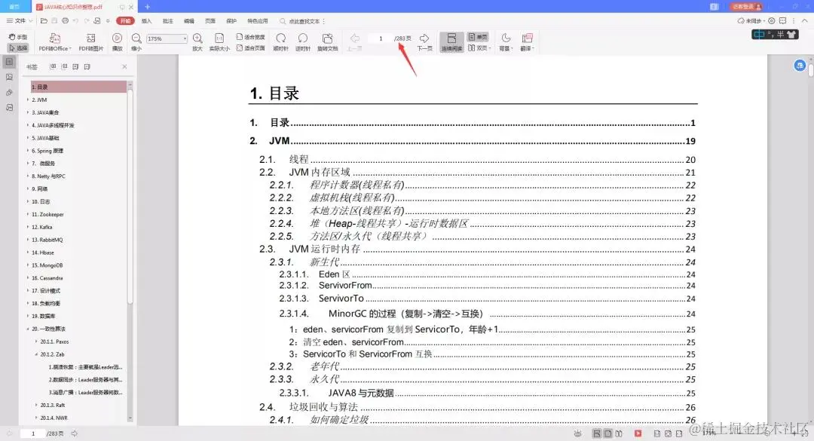Image resolution: width=814 pixels, height=441 pixels.
Task: Go to next page (下一页)
Action: point(424,41)
